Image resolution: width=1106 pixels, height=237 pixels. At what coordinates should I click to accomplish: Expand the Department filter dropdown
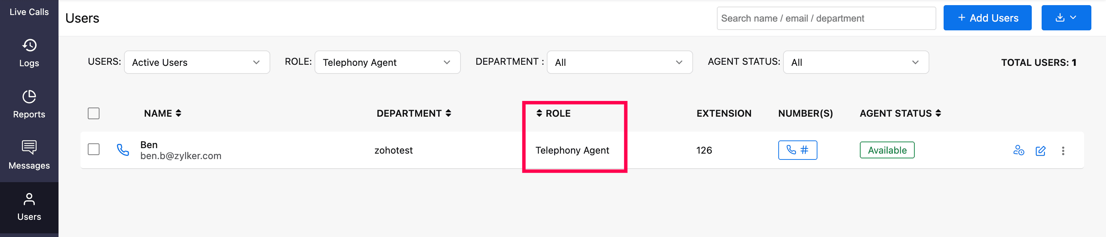[x=619, y=62]
